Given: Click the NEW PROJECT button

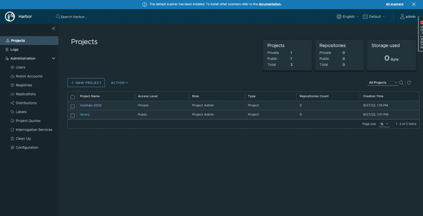Looking at the screenshot, I should 86,83.
